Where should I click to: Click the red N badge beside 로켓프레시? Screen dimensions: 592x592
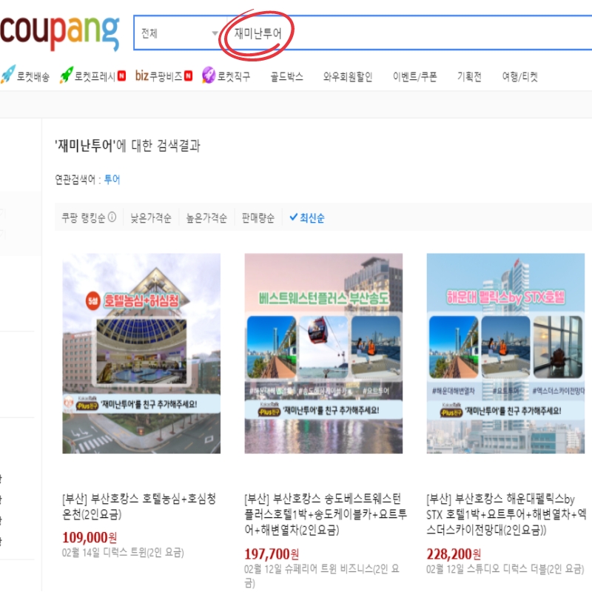(x=121, y=76)
